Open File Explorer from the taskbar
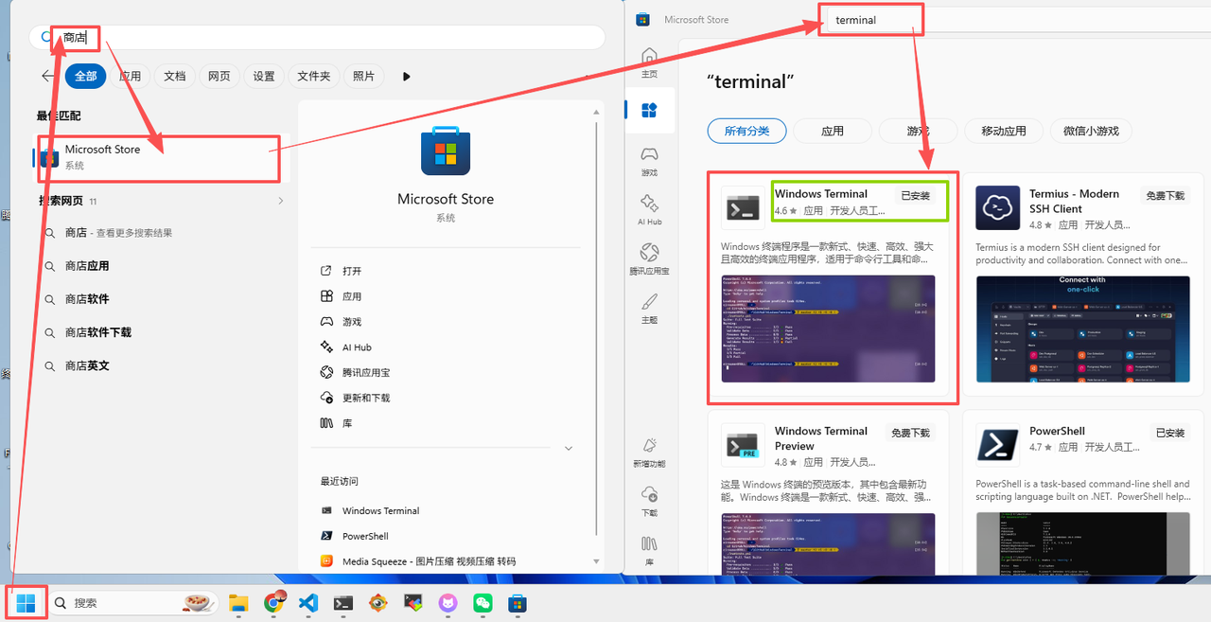This screenshot has height=622, width=1211. point(238,602)
